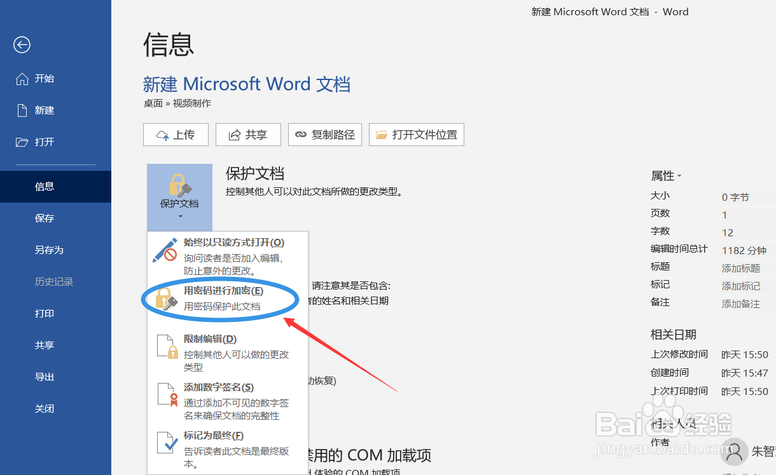The width and height of the screenshot is (776, 475).
Task: Click the 复制路径 button
Action: tap(325, 135)
